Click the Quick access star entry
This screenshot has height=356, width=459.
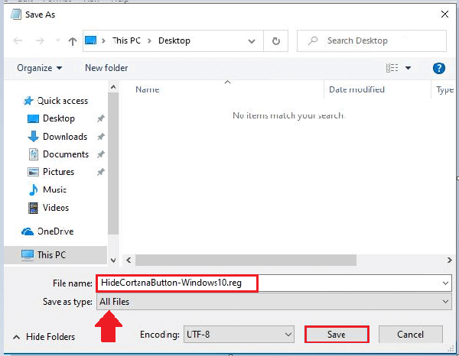(x=62, y=101)
